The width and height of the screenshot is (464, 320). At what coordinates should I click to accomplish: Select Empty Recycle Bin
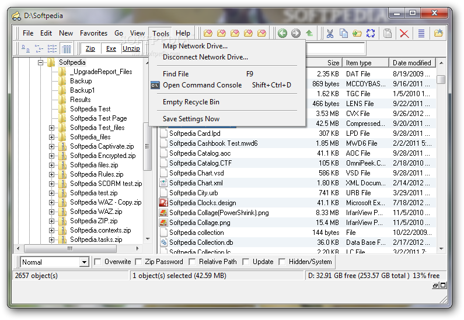click(227, 102)
